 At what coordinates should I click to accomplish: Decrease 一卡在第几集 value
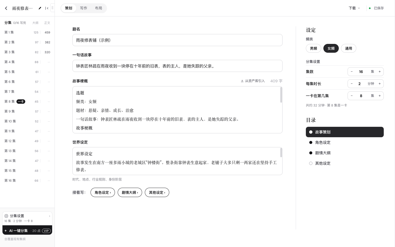click(352, 96)
